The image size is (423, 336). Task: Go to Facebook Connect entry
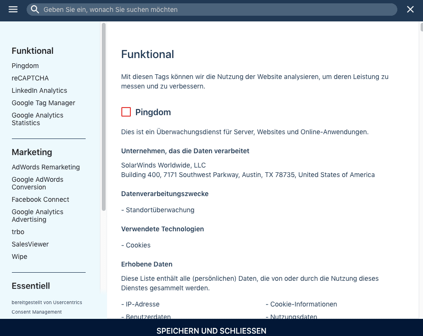point(40,199)
